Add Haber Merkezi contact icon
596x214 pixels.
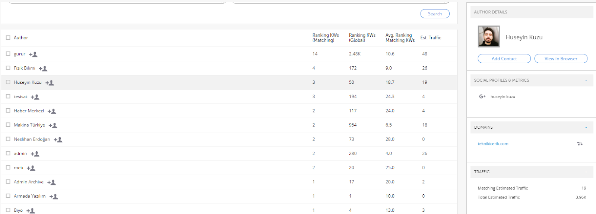pyautogui.click(x=52, y=111)
